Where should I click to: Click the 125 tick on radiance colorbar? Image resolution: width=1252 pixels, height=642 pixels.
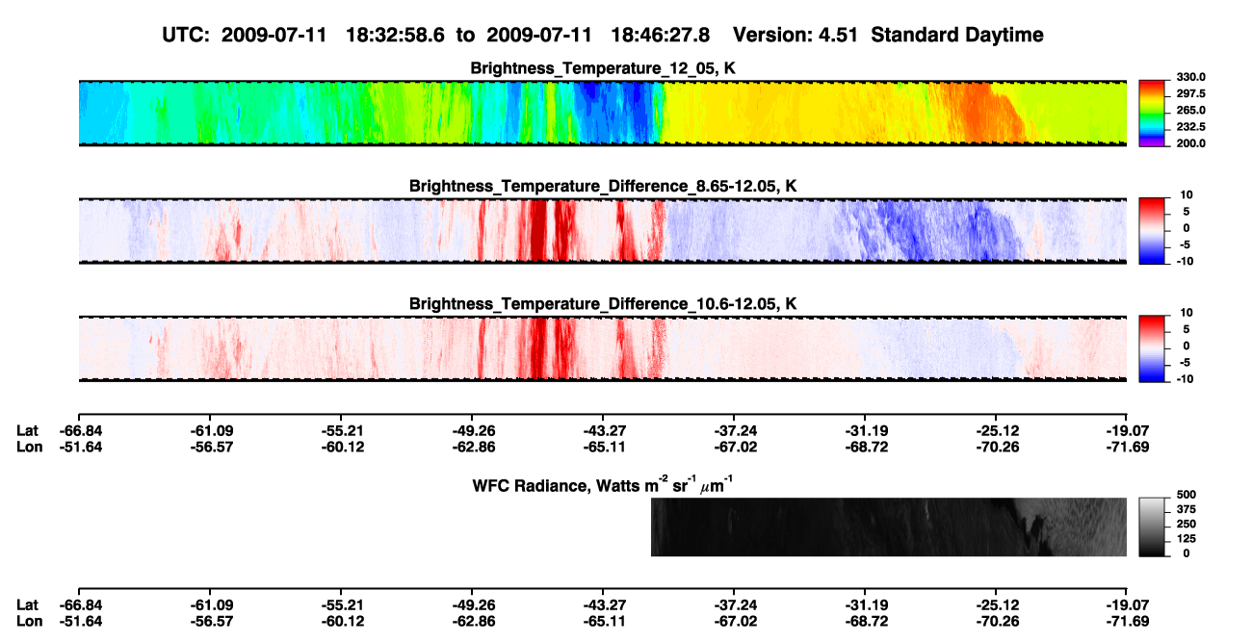click(1186, 539)
